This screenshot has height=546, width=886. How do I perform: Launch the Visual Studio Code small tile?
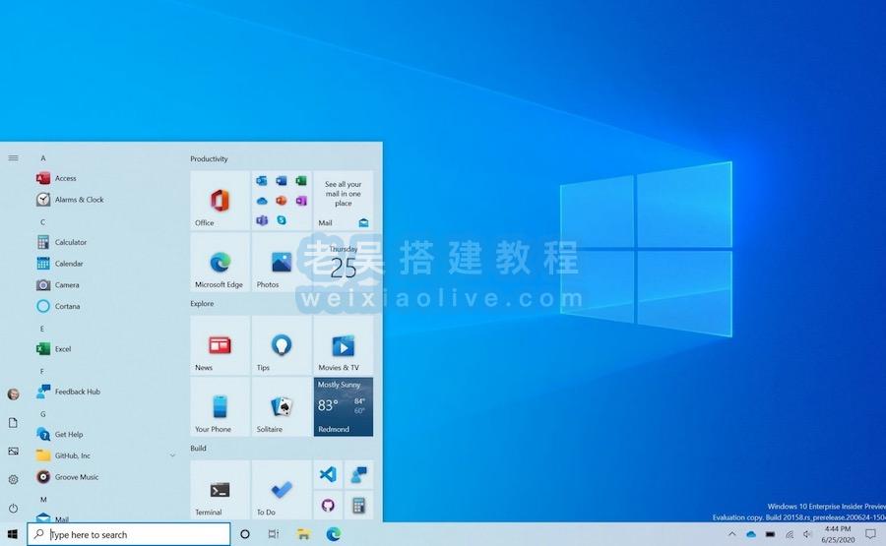(x=328, y=474)
